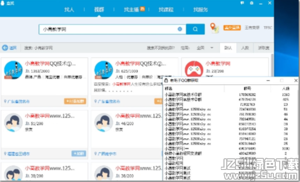Click the 搜索不到我的群? link

(x=161, y=48)
